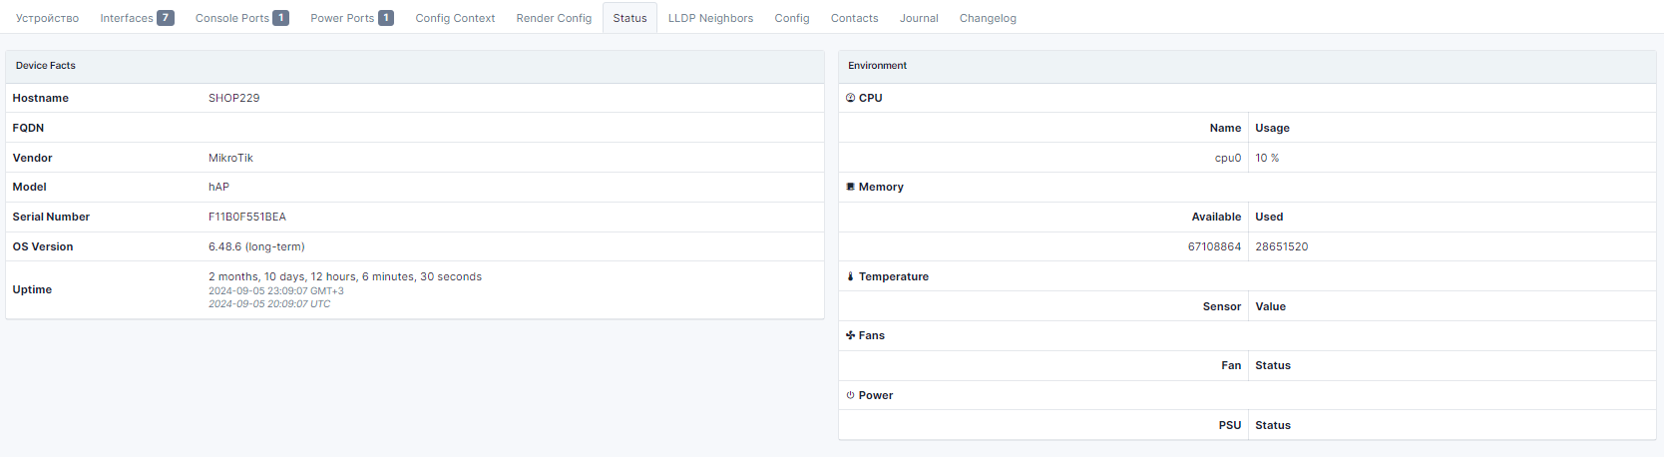Open the Contacts tab
The image size is (1664, 457).
click(854, 18)
